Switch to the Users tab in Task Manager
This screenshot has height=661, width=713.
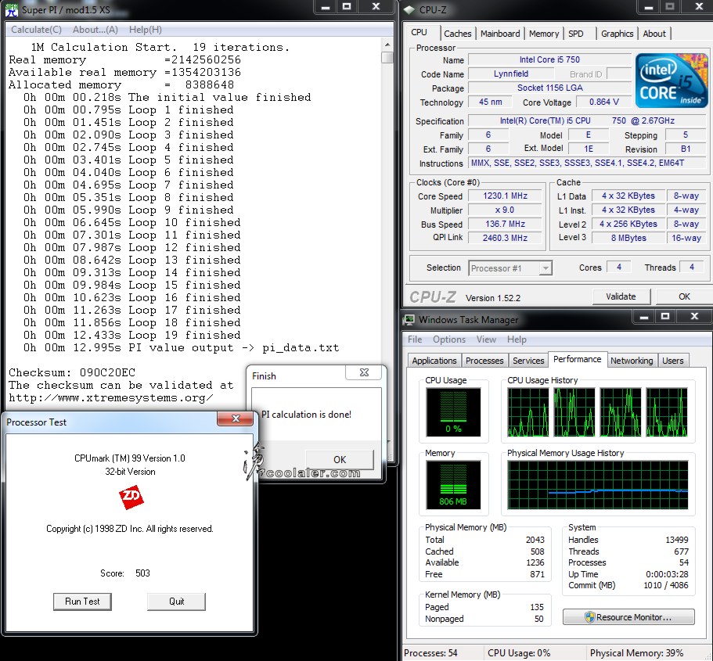[x=673, y=361]
